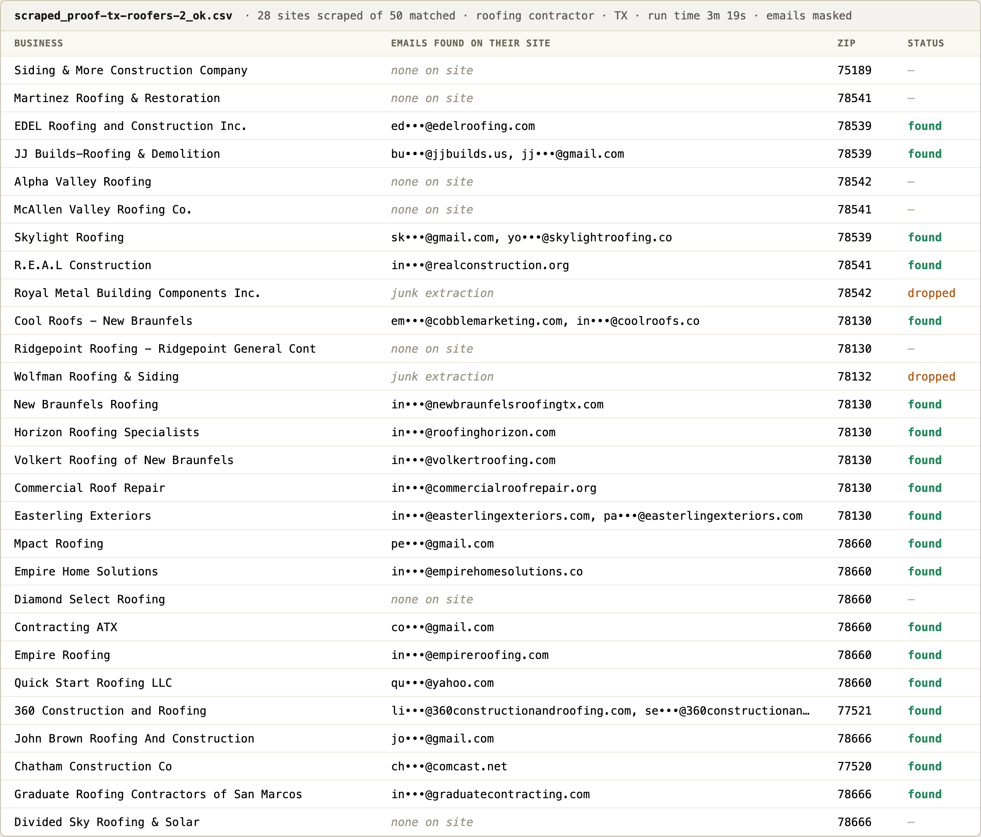
Task: Select 360 Construction and Roofing name
Action: point(110,711)
